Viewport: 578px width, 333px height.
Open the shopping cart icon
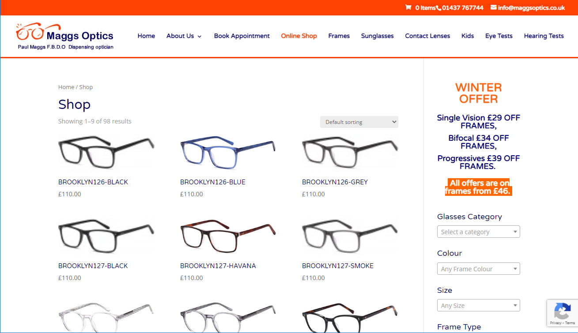pyautogui.click(x=408, y=7)
